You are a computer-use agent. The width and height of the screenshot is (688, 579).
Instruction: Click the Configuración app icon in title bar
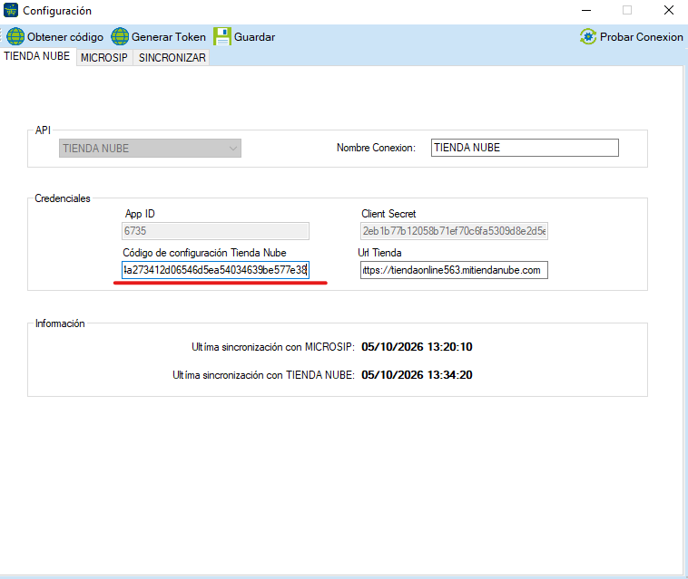click(x=11, y=10)
